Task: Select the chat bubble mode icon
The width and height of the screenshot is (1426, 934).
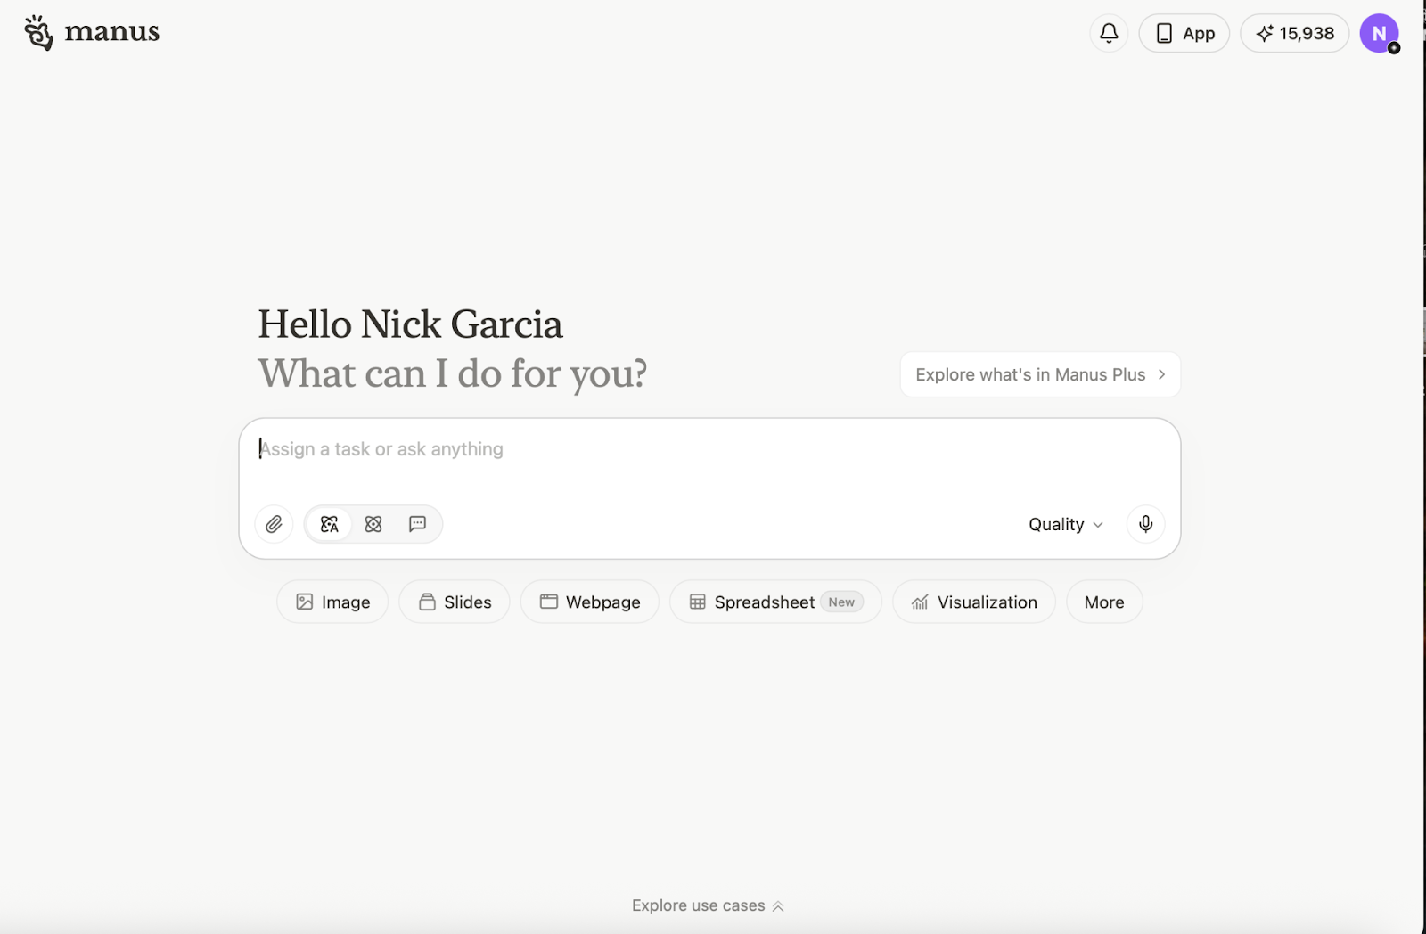Action: point(417,524)
